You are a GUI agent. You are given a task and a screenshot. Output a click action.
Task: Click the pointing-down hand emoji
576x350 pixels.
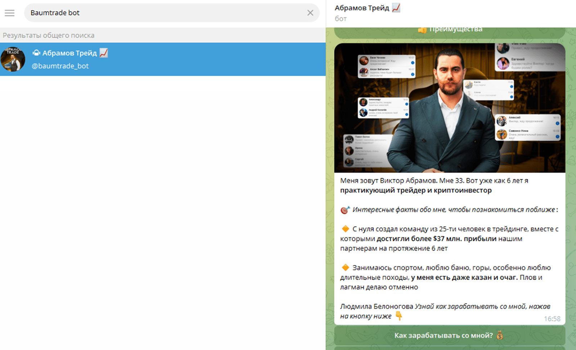click(399, 316)
